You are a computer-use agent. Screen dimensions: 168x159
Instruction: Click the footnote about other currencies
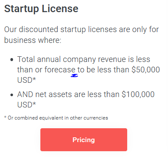[56, 118]
